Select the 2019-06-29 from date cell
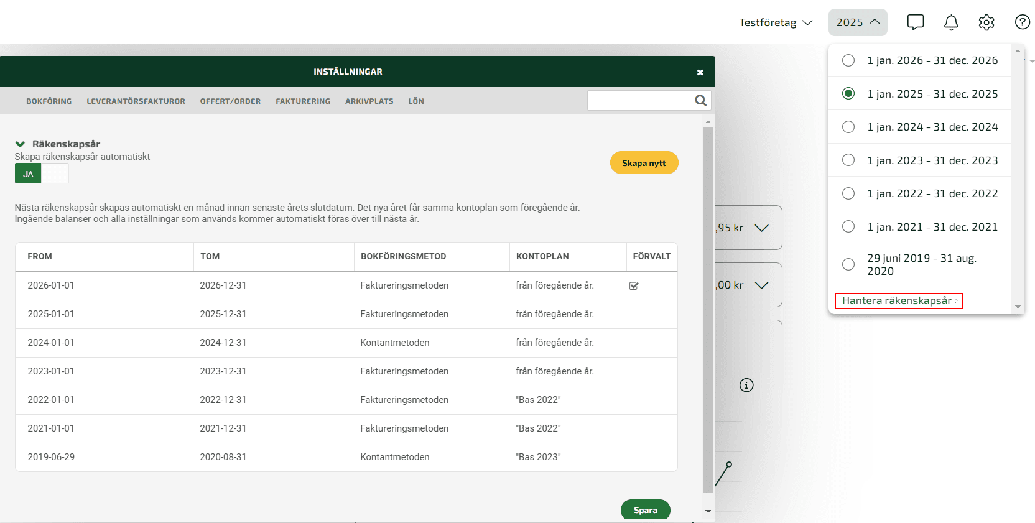 [51, 457]
